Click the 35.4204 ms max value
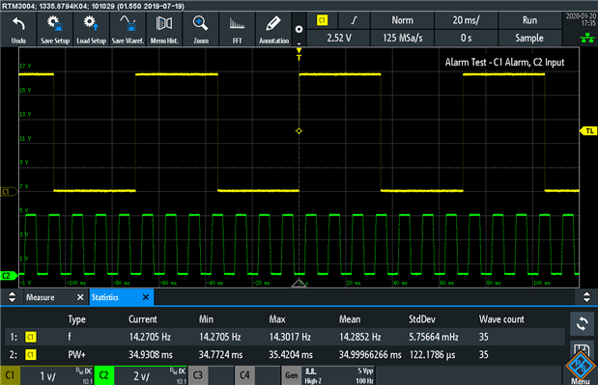Image resolution: width=598 pixels, height=385 pixels. 291,355
